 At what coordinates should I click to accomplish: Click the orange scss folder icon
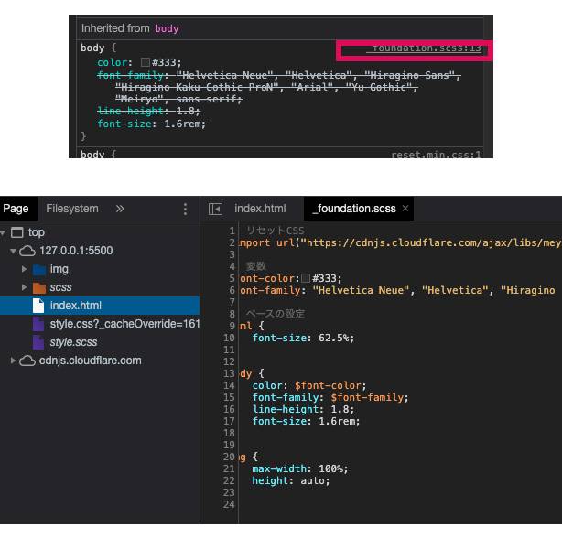(39, 287)
